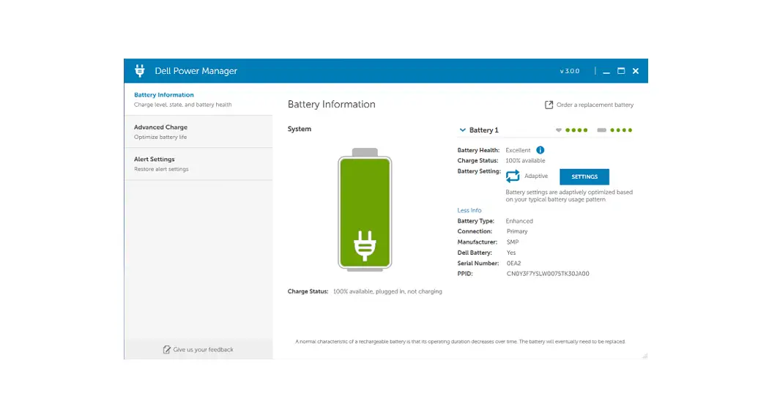Click the v 3.0.0 version label
Image resolution: width=769 pixels, height=418 pixels.
[569, 71]
